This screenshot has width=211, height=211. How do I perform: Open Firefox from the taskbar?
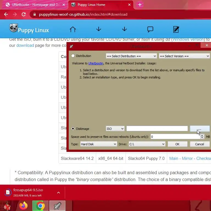coord(23,206)
